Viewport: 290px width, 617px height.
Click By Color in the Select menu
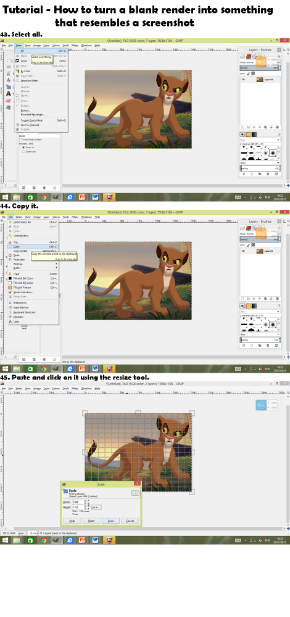[x=41, y=71]
